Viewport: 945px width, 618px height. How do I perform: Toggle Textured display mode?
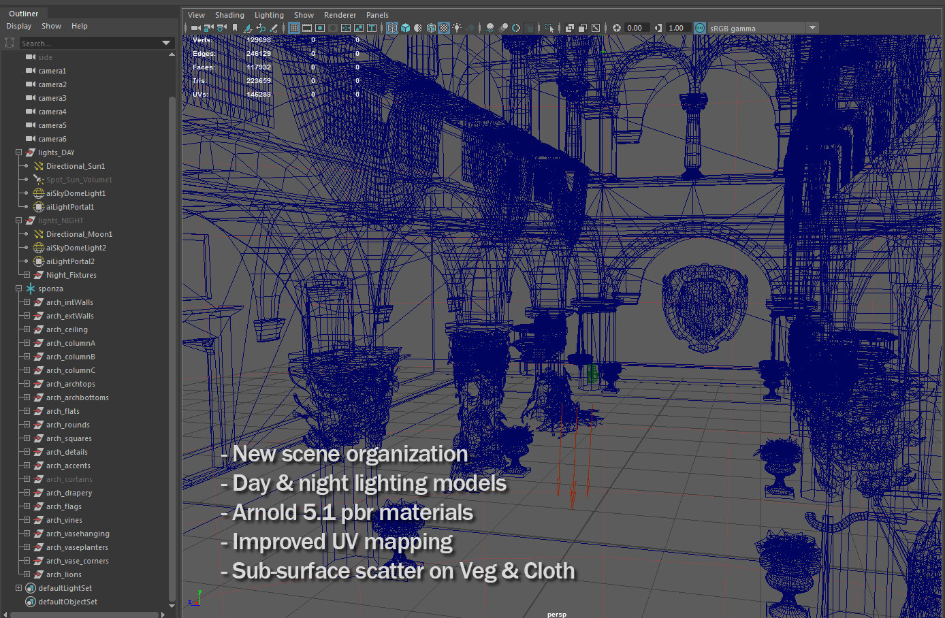coord(445,28)
